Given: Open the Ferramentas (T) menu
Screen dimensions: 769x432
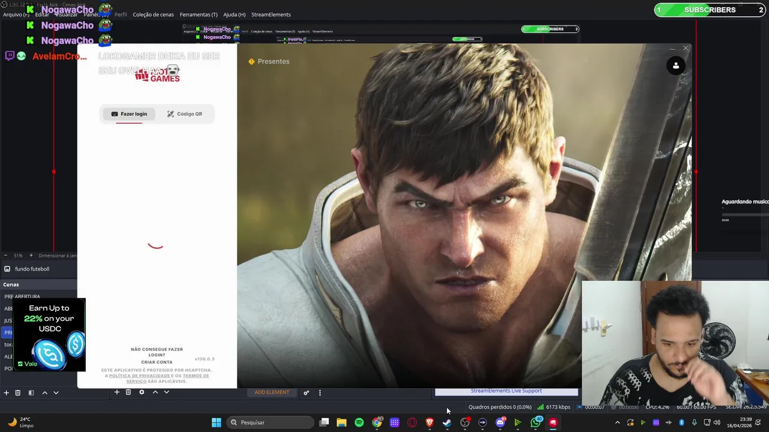Looking at the screenshot, I should 198,14.
